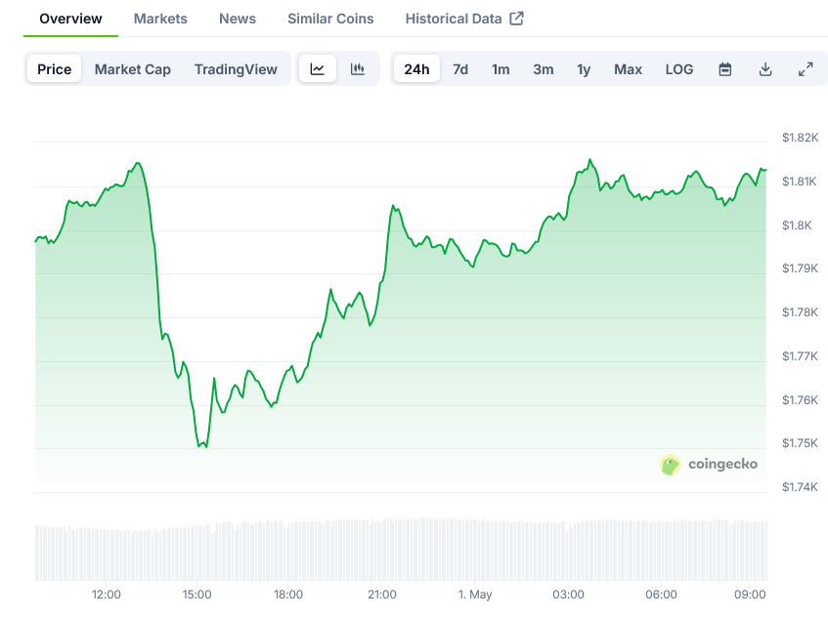Select the line chart style icon
The height and width of the screenshot is (619, 828).
[x=318, y=68]
